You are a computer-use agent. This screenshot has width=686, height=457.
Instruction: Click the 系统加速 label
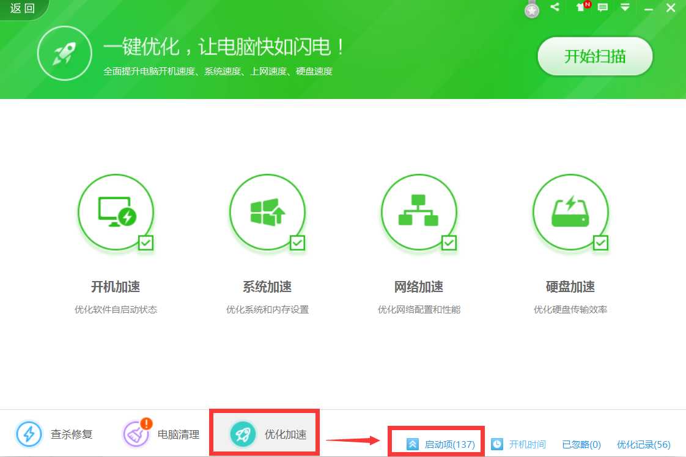[267, 287]
